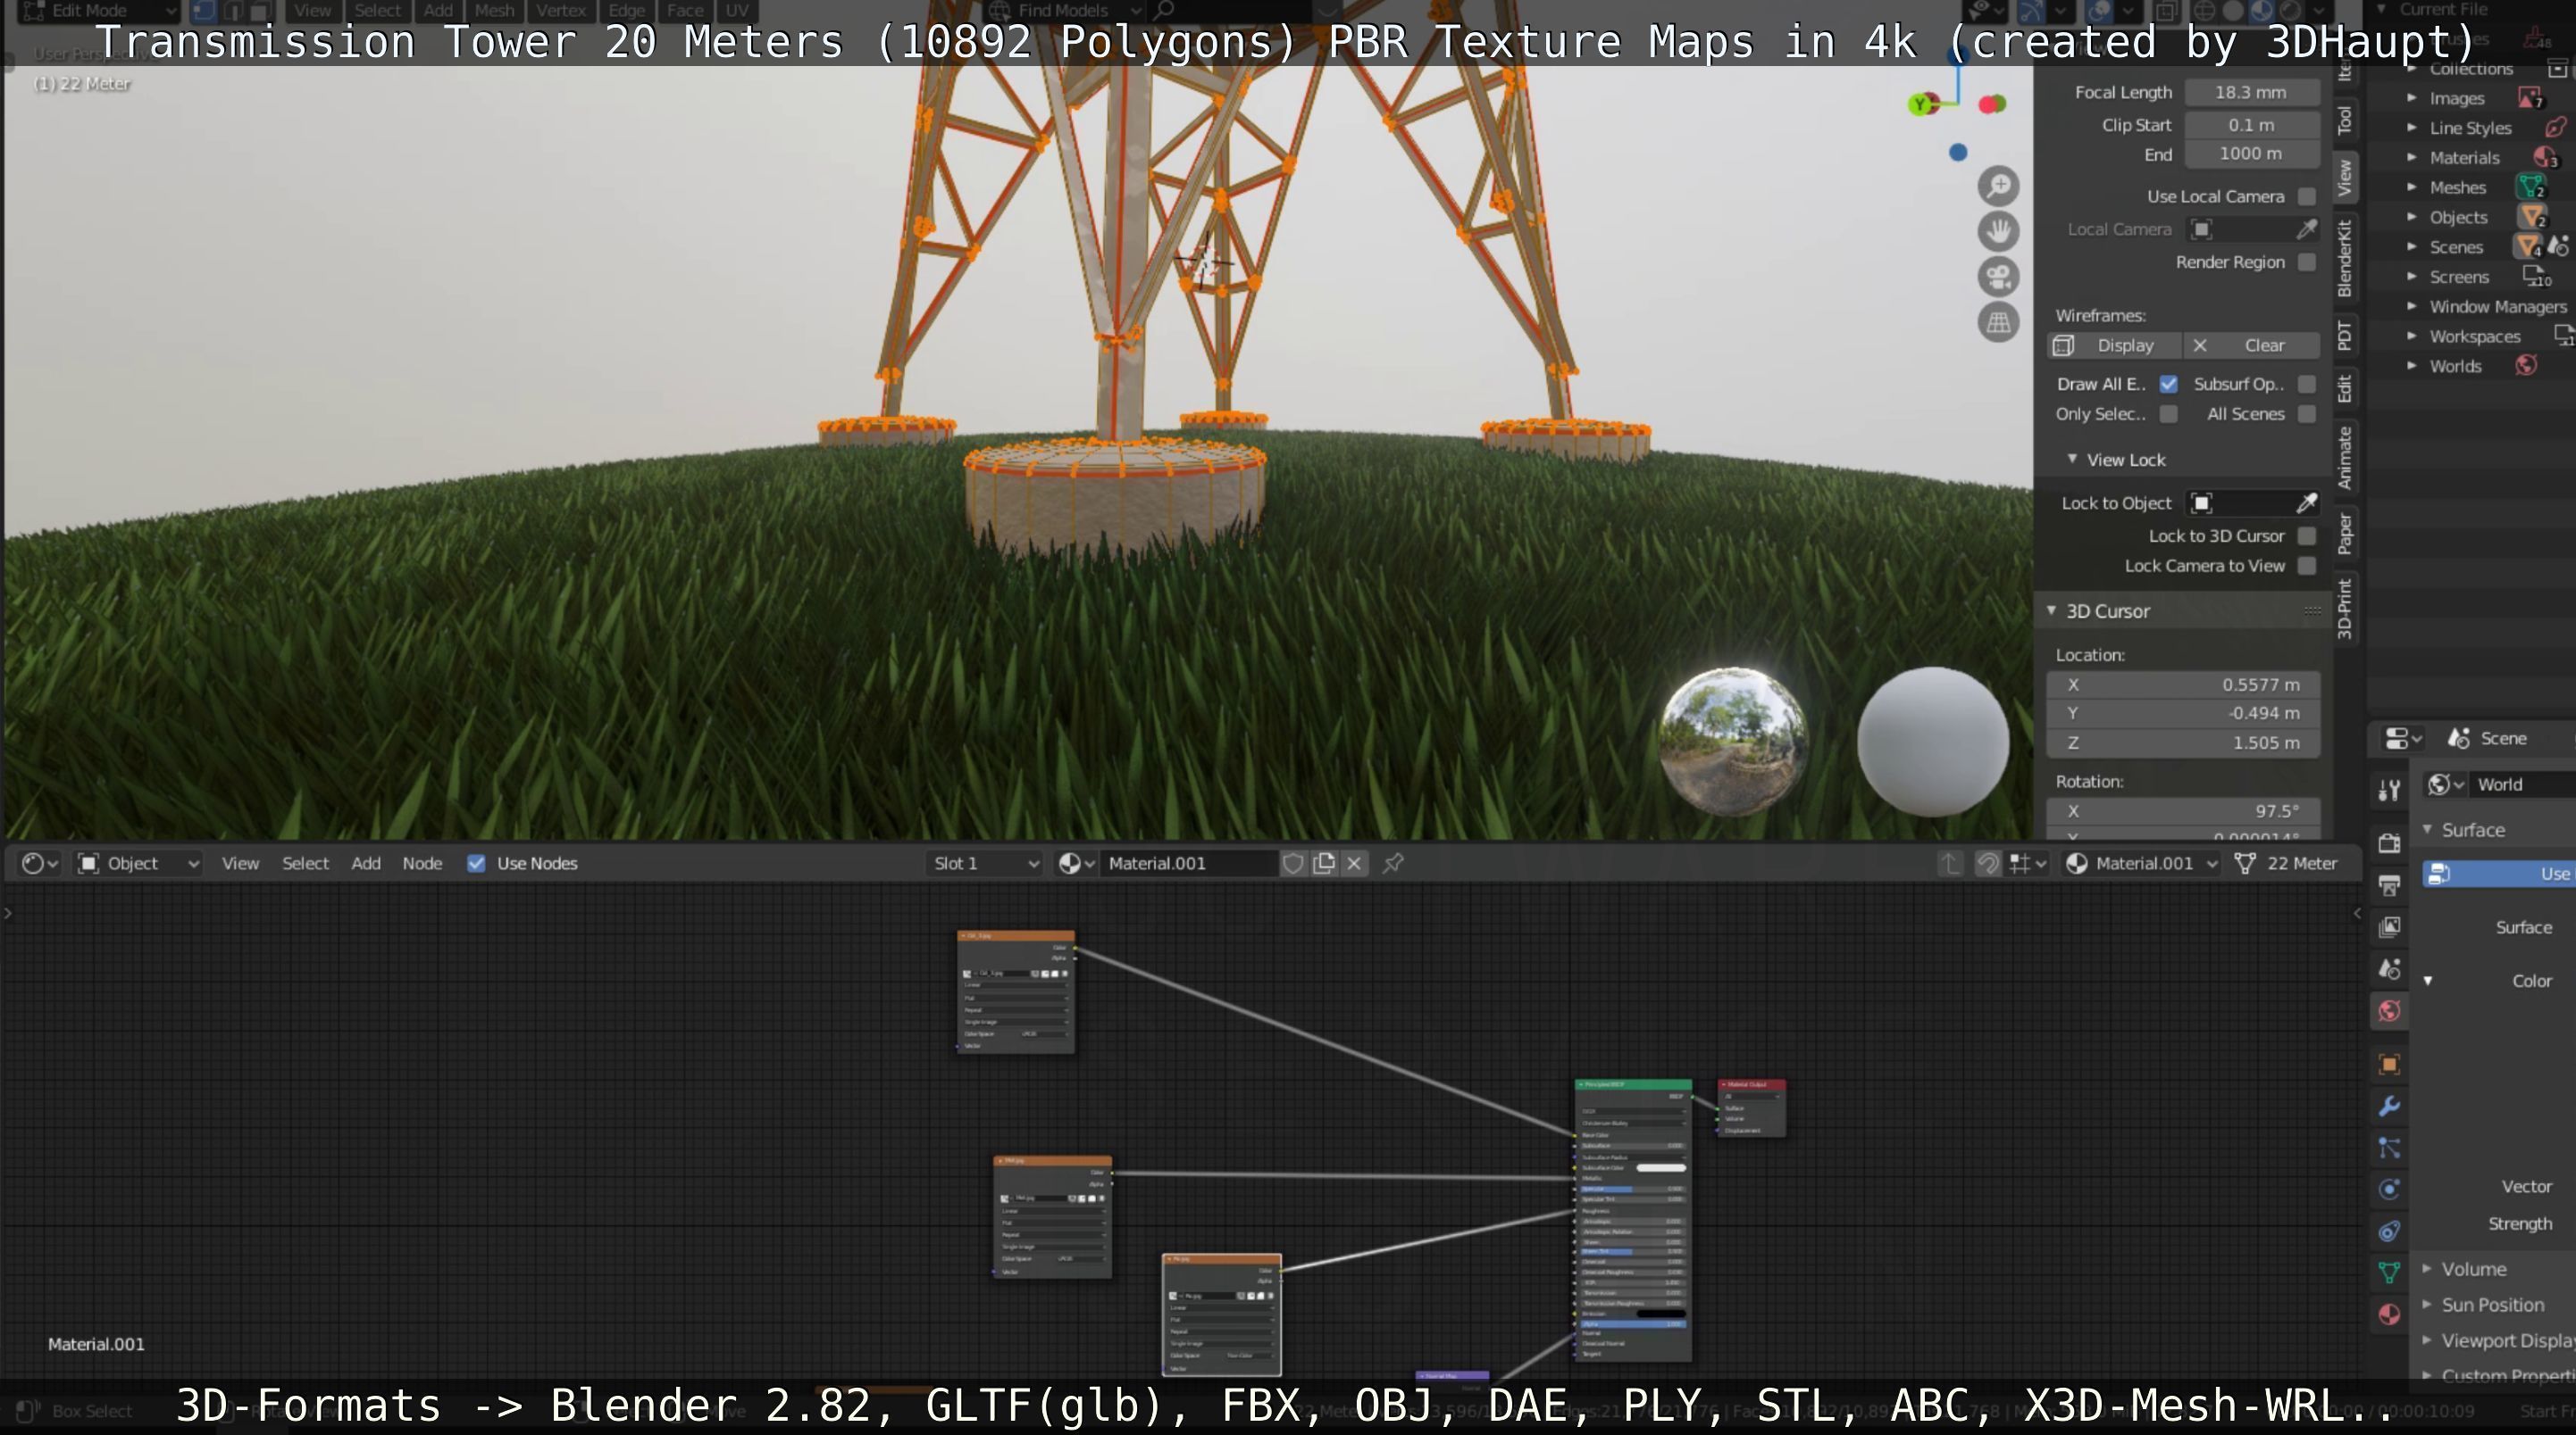
Task: Enable Lock to 3D Cursor checkbox
Action: 2306,535
